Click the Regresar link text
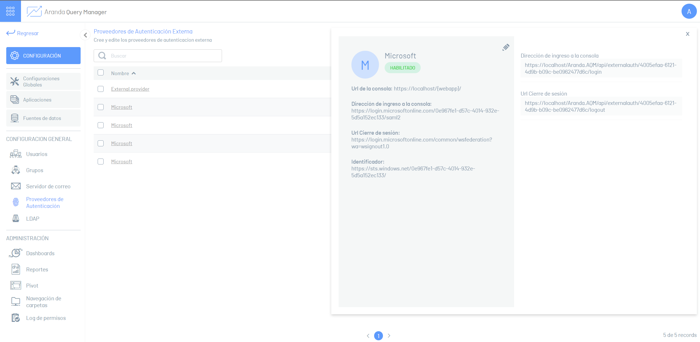This screenshot has height=342, width=700. 28,33
